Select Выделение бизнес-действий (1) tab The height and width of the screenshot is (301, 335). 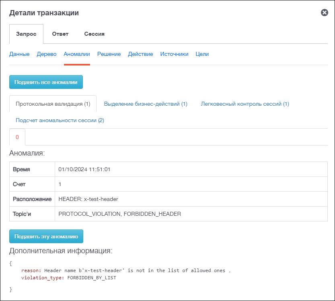click(146, 104)
